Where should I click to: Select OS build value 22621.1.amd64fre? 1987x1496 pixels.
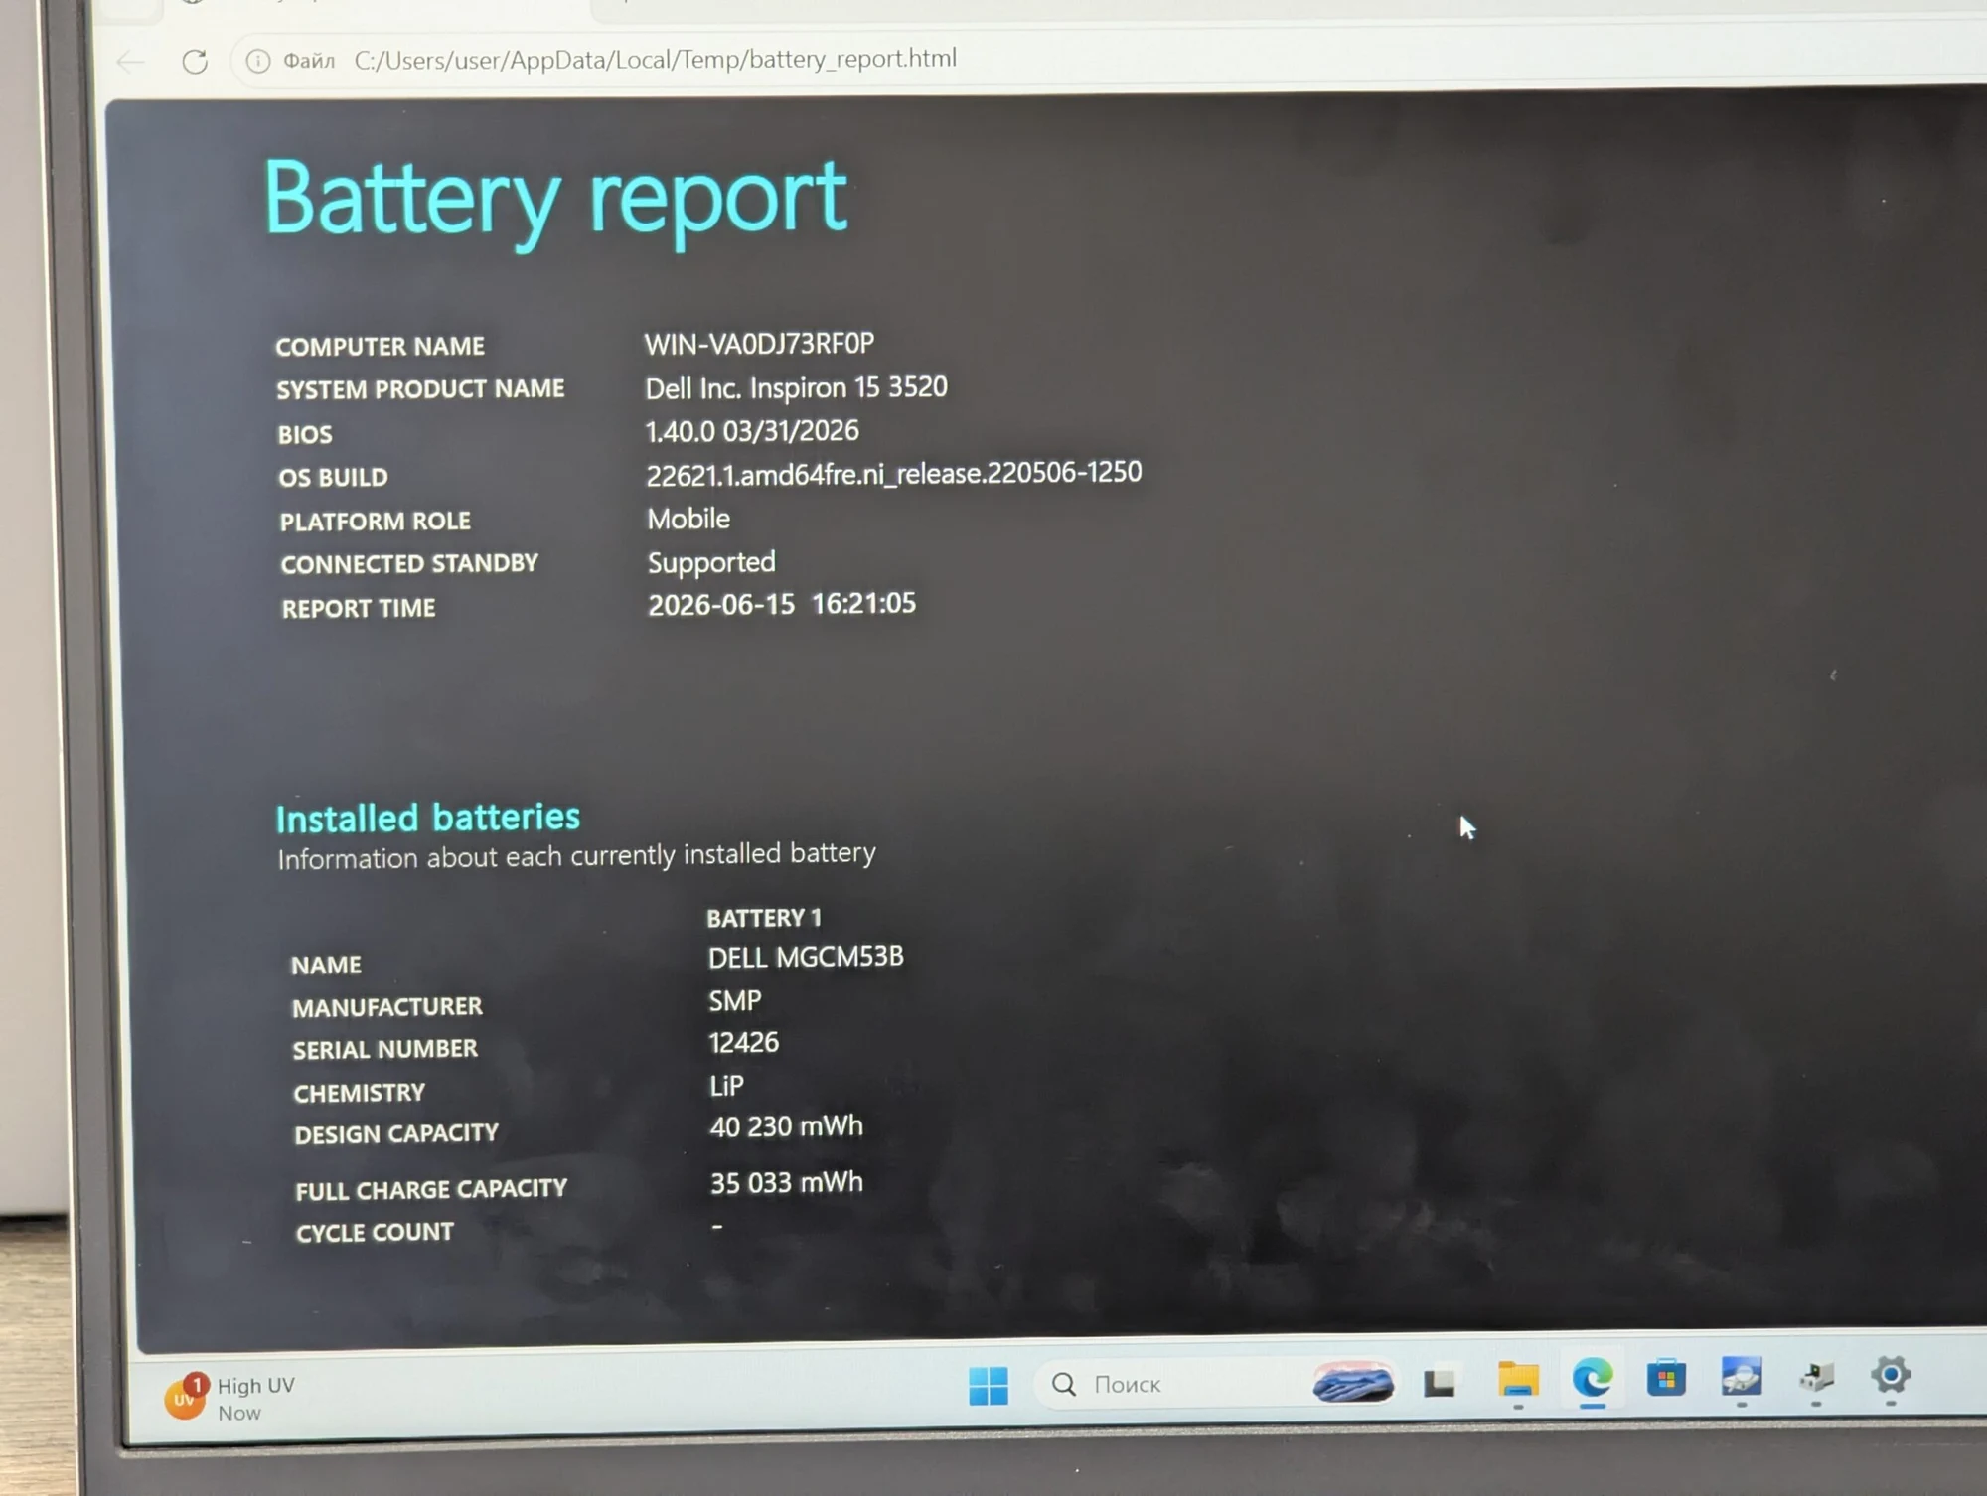pyautogui.click(x=894, y=473)
